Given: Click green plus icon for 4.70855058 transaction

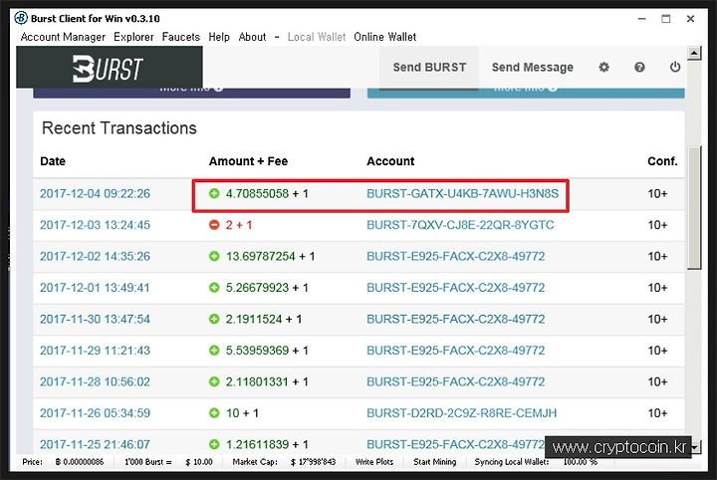Looking at the screenshot, I should tap(214, 193).
